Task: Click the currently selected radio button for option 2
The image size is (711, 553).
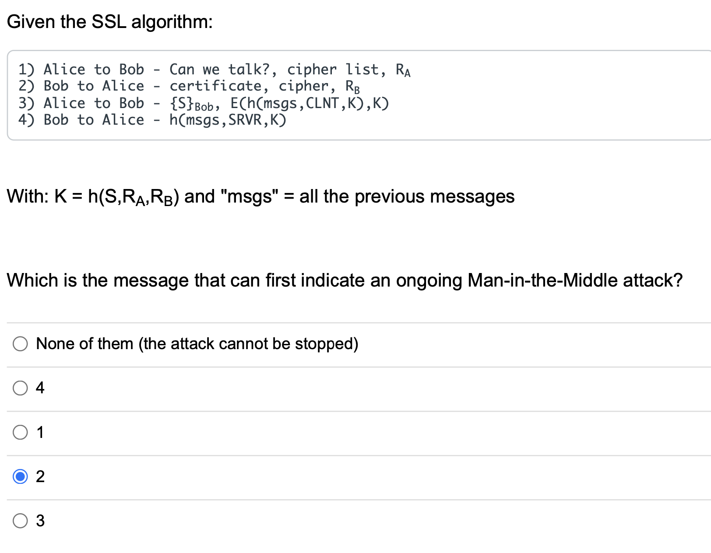Action: click(x=19, y=477)
